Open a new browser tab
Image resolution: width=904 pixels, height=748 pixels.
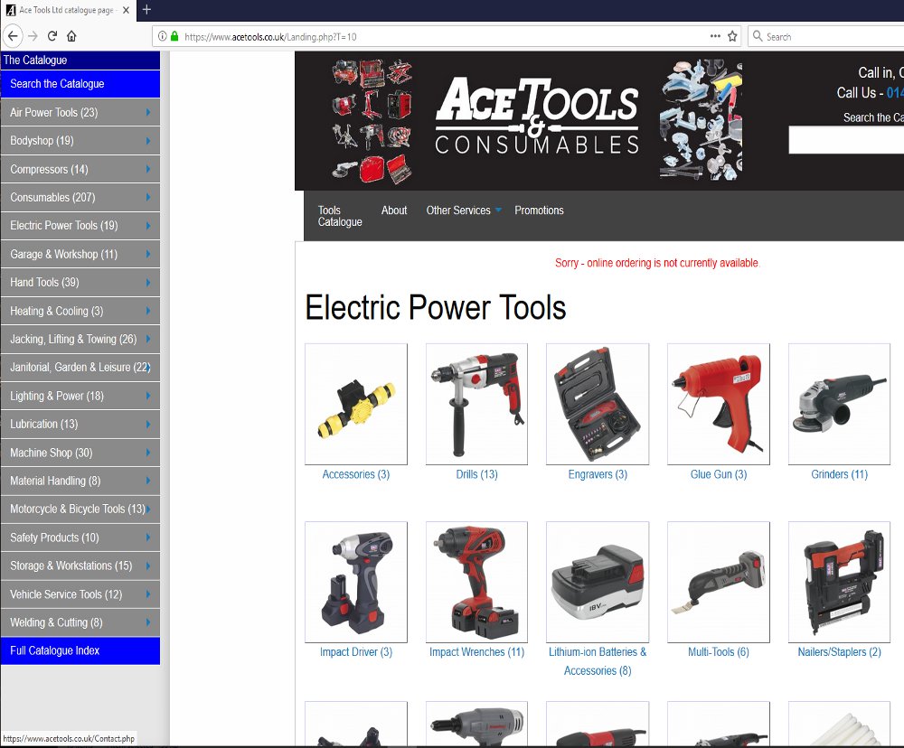click(147, 11)
